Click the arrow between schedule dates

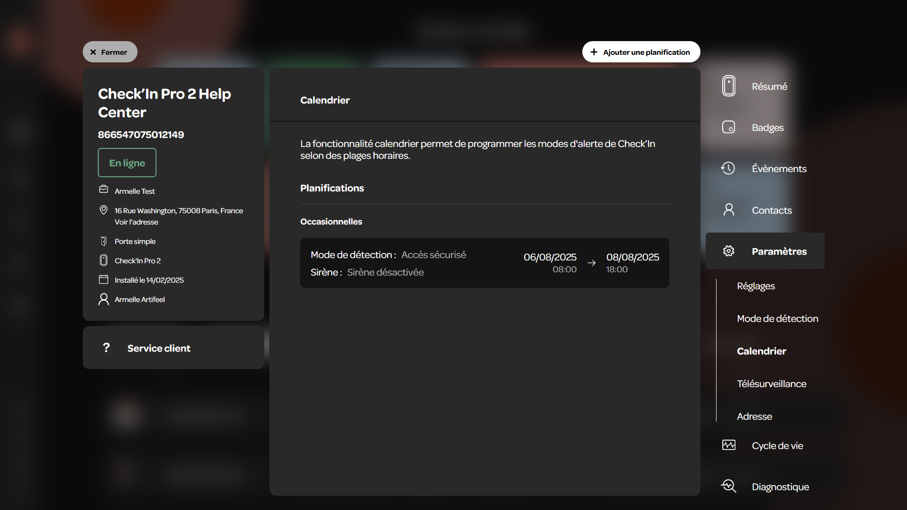(x=591, y=263)
